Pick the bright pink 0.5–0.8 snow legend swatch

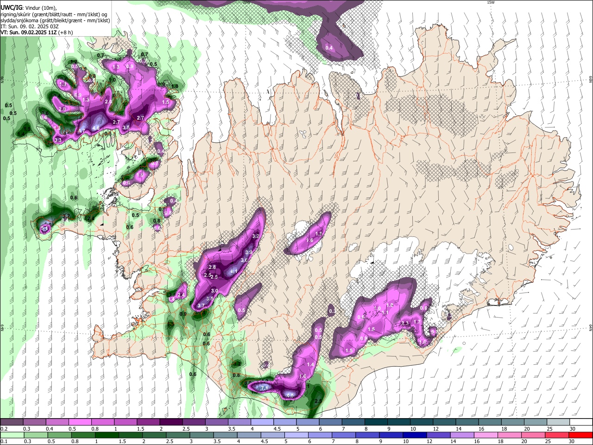coord(80,422)
